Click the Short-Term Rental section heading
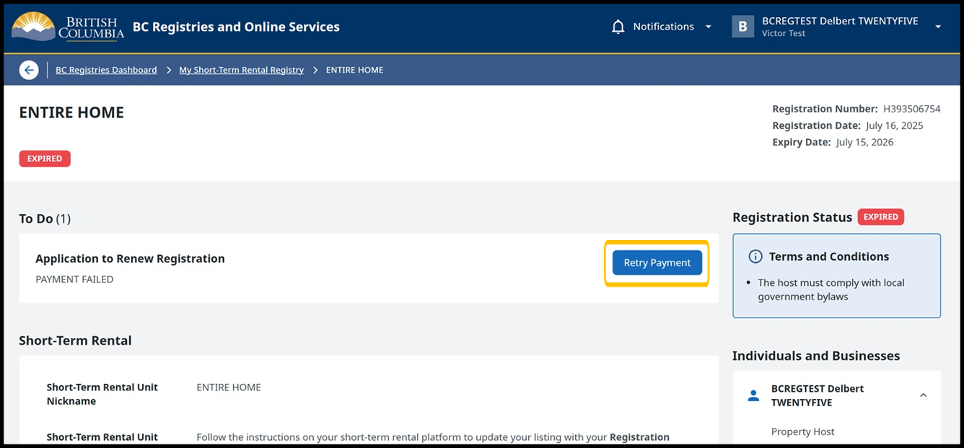Image resolution: width=964 pixels, height=448 pixels. pos(75,341)
